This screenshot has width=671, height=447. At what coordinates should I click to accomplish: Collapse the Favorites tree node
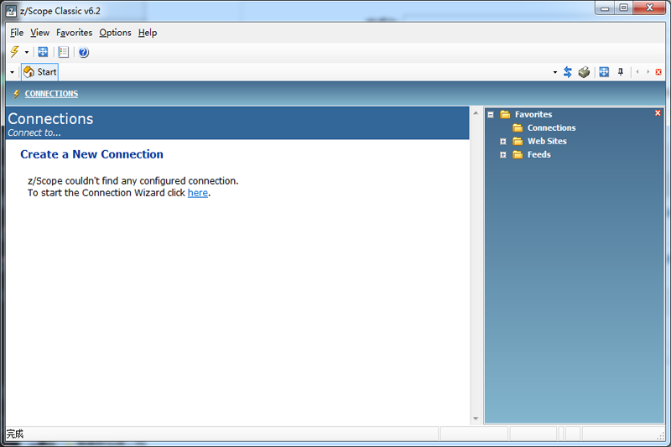tap(491, 115)
